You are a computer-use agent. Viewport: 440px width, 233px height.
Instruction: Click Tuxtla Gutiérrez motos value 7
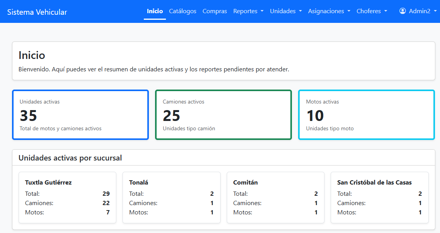tap(108, 212)
